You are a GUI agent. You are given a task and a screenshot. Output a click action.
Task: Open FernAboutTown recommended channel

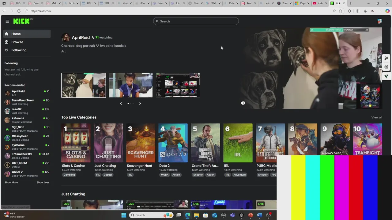[27, 102]
